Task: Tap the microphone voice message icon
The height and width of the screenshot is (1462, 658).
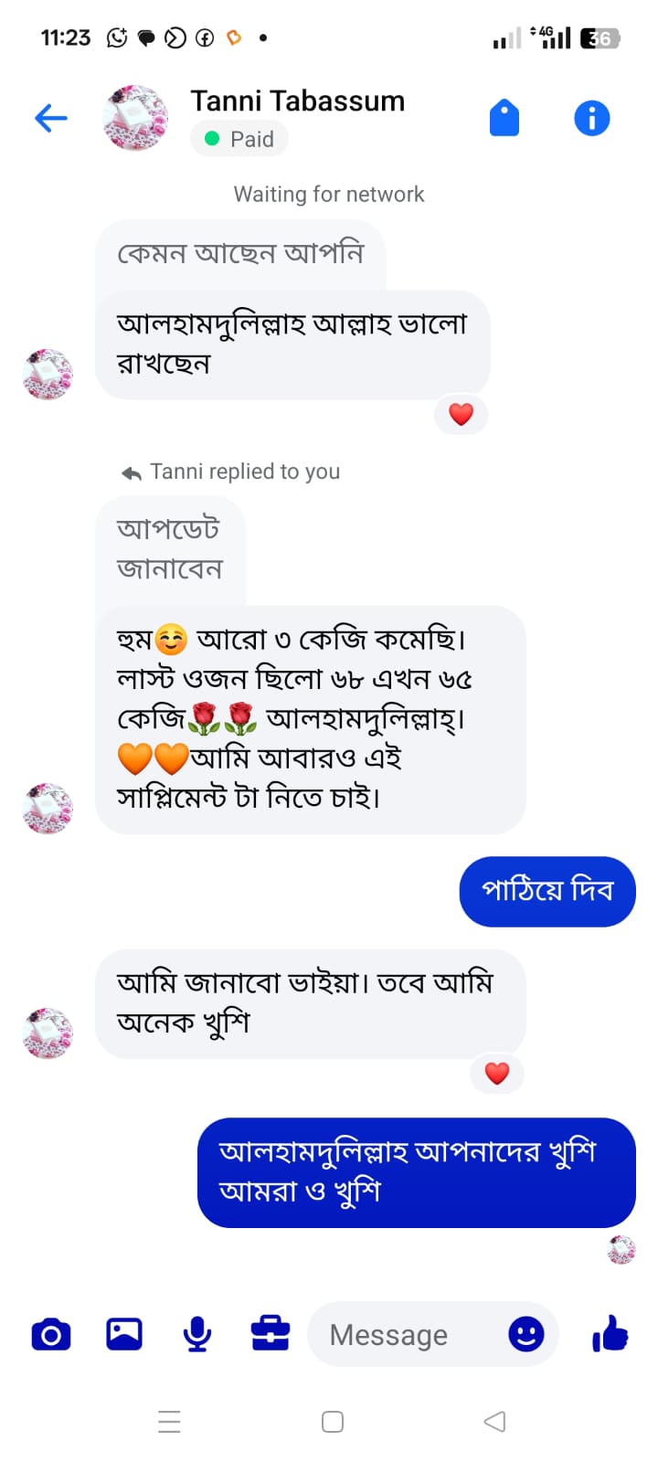Action: click(x=197, y=1335)
